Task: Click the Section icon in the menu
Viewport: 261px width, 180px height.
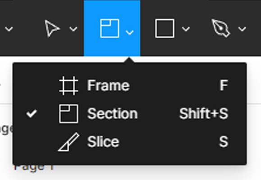Action: (x=69, y=114)
